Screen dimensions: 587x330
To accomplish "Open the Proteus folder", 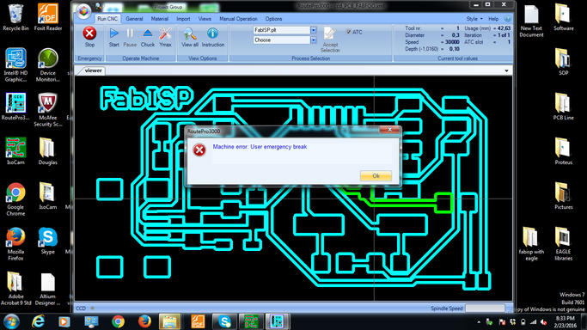I will [564, 151].
